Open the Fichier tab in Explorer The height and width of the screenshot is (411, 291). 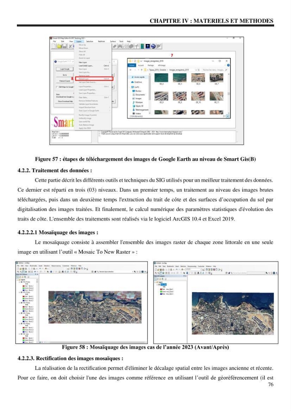pyautogui.click(x=132, y=65)
